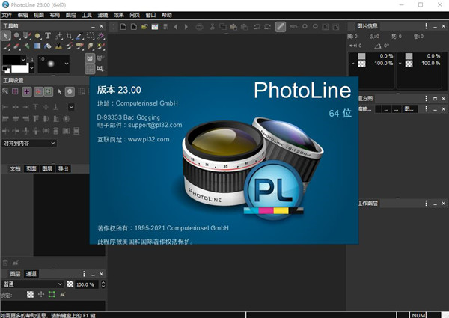The height and width of the screenshot is (318, 449).
Task: Open the 对齐到内容 dropdown
Action: pyautogui.click(x=29, y=143)
